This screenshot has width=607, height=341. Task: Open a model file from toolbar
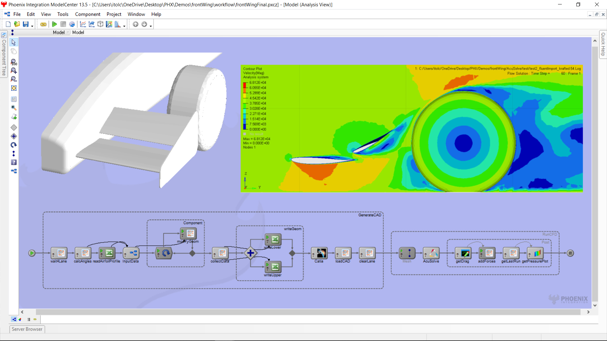pos(17,24)
